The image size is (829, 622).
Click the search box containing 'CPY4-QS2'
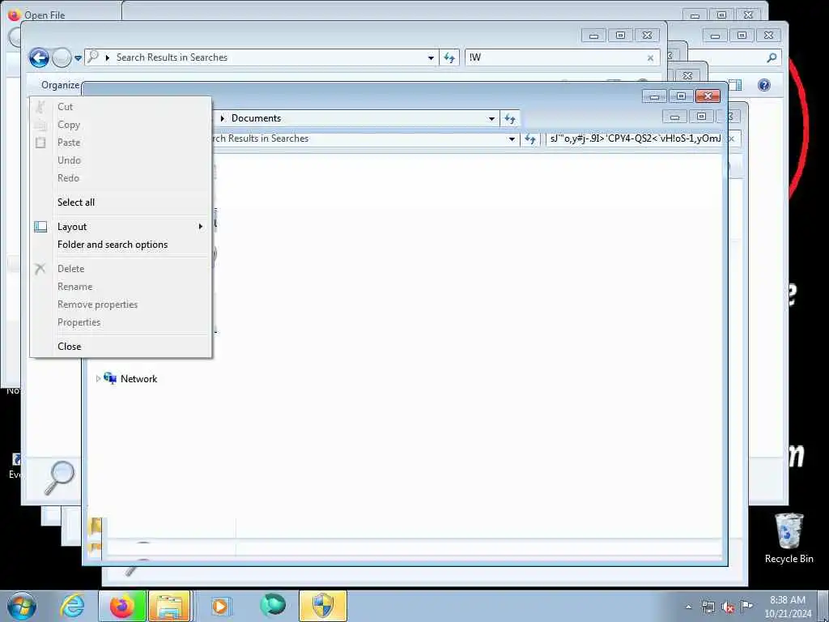tap(635, 138)
